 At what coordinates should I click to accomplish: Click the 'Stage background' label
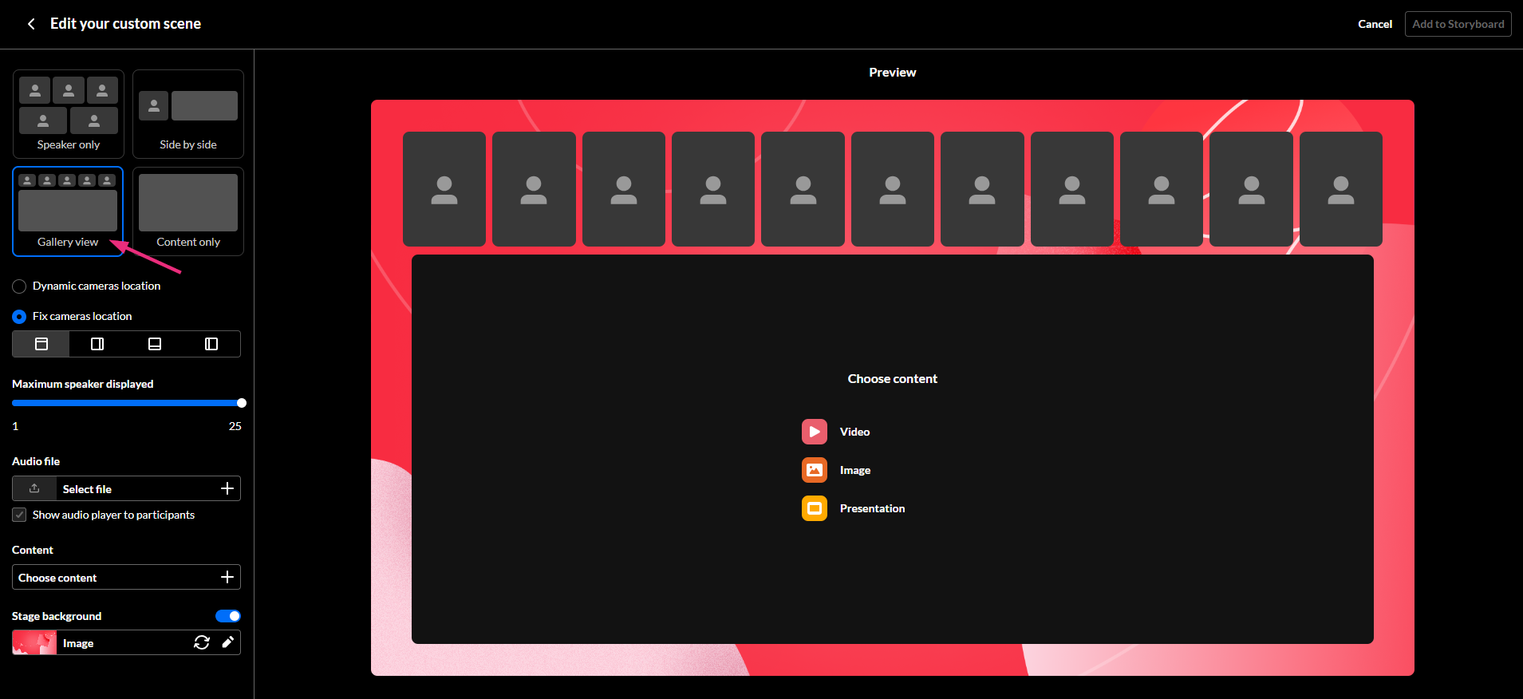click(57, 616)
